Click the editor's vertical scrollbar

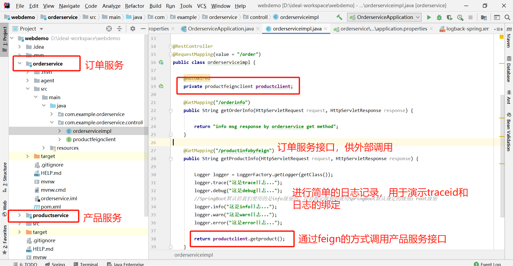tap(502, 155)
